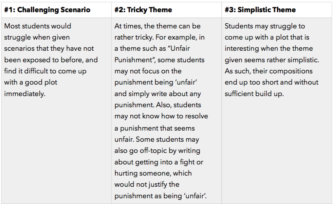Click 'At times, the theme can be'
This screenshot has height=205, width=334.
click(x=157, y=26)
